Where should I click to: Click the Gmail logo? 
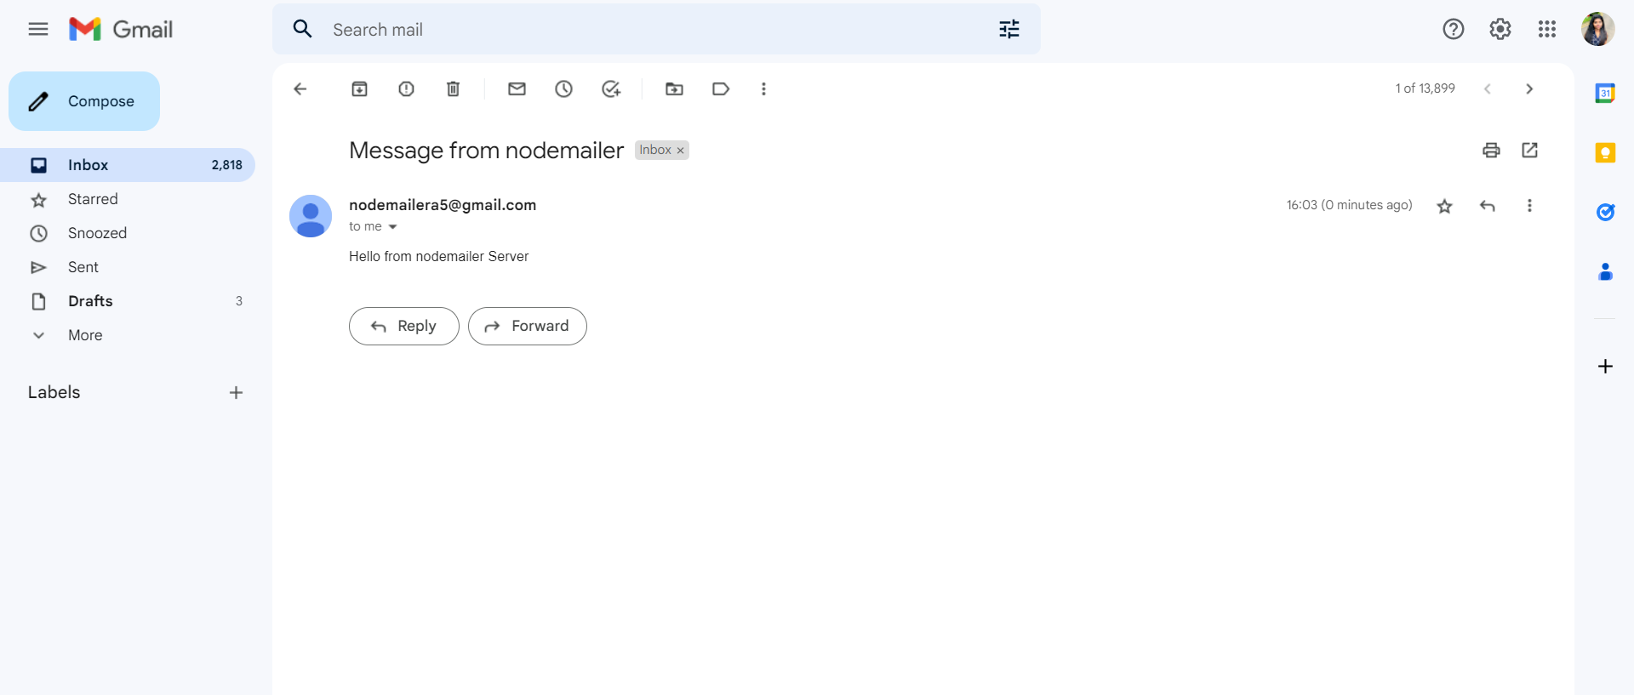(x=121, y=29)
